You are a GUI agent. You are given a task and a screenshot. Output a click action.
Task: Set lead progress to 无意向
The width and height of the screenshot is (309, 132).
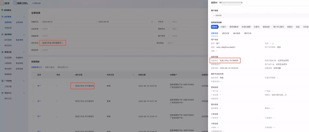(256, 27)
